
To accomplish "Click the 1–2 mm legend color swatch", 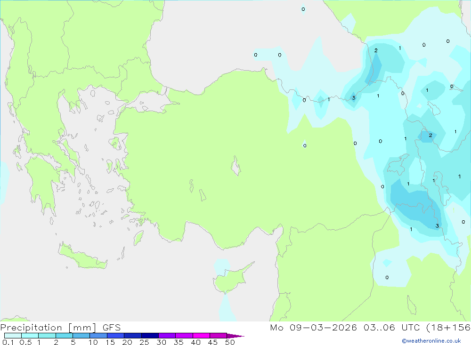I will coord(47,336).
